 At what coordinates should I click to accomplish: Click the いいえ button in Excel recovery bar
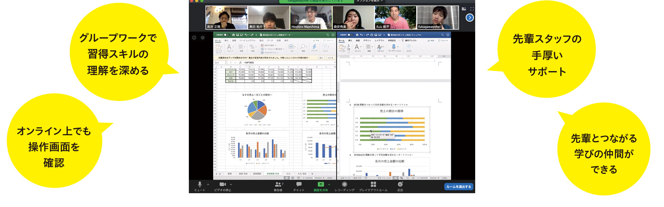click(331, 58)
